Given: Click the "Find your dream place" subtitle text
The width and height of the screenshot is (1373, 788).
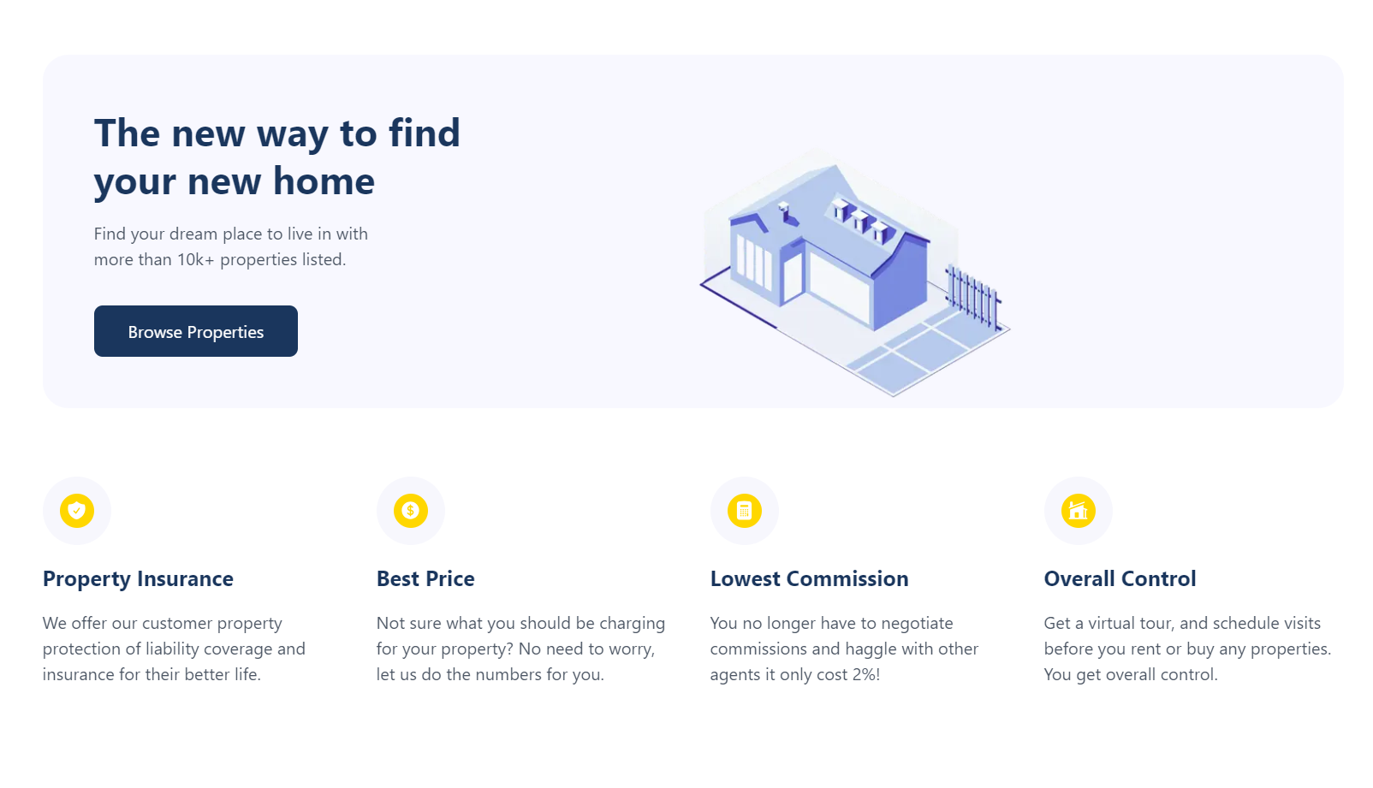Looking at the screenshot, I should (x=231, y=246).
